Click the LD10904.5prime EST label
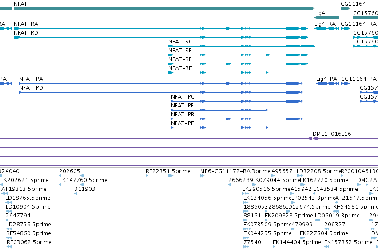This screenshot has height=249, width=378. pyautogui.click(x=28, y=207)
